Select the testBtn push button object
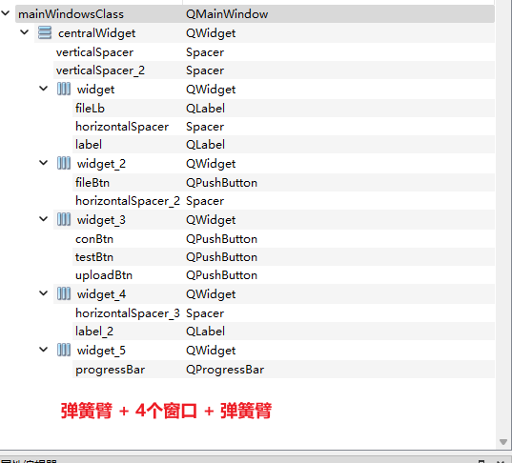512x463 pixels. [x=94, y=257]
